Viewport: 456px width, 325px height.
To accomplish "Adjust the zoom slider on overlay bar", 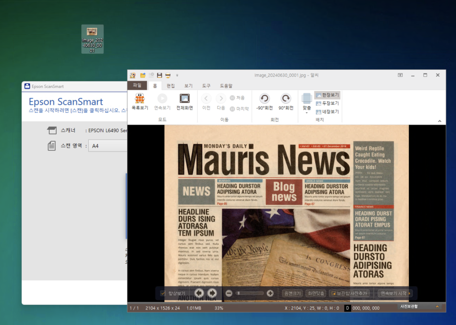I will 250,293.
